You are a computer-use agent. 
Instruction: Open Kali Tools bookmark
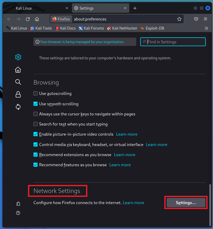[41, 28]
